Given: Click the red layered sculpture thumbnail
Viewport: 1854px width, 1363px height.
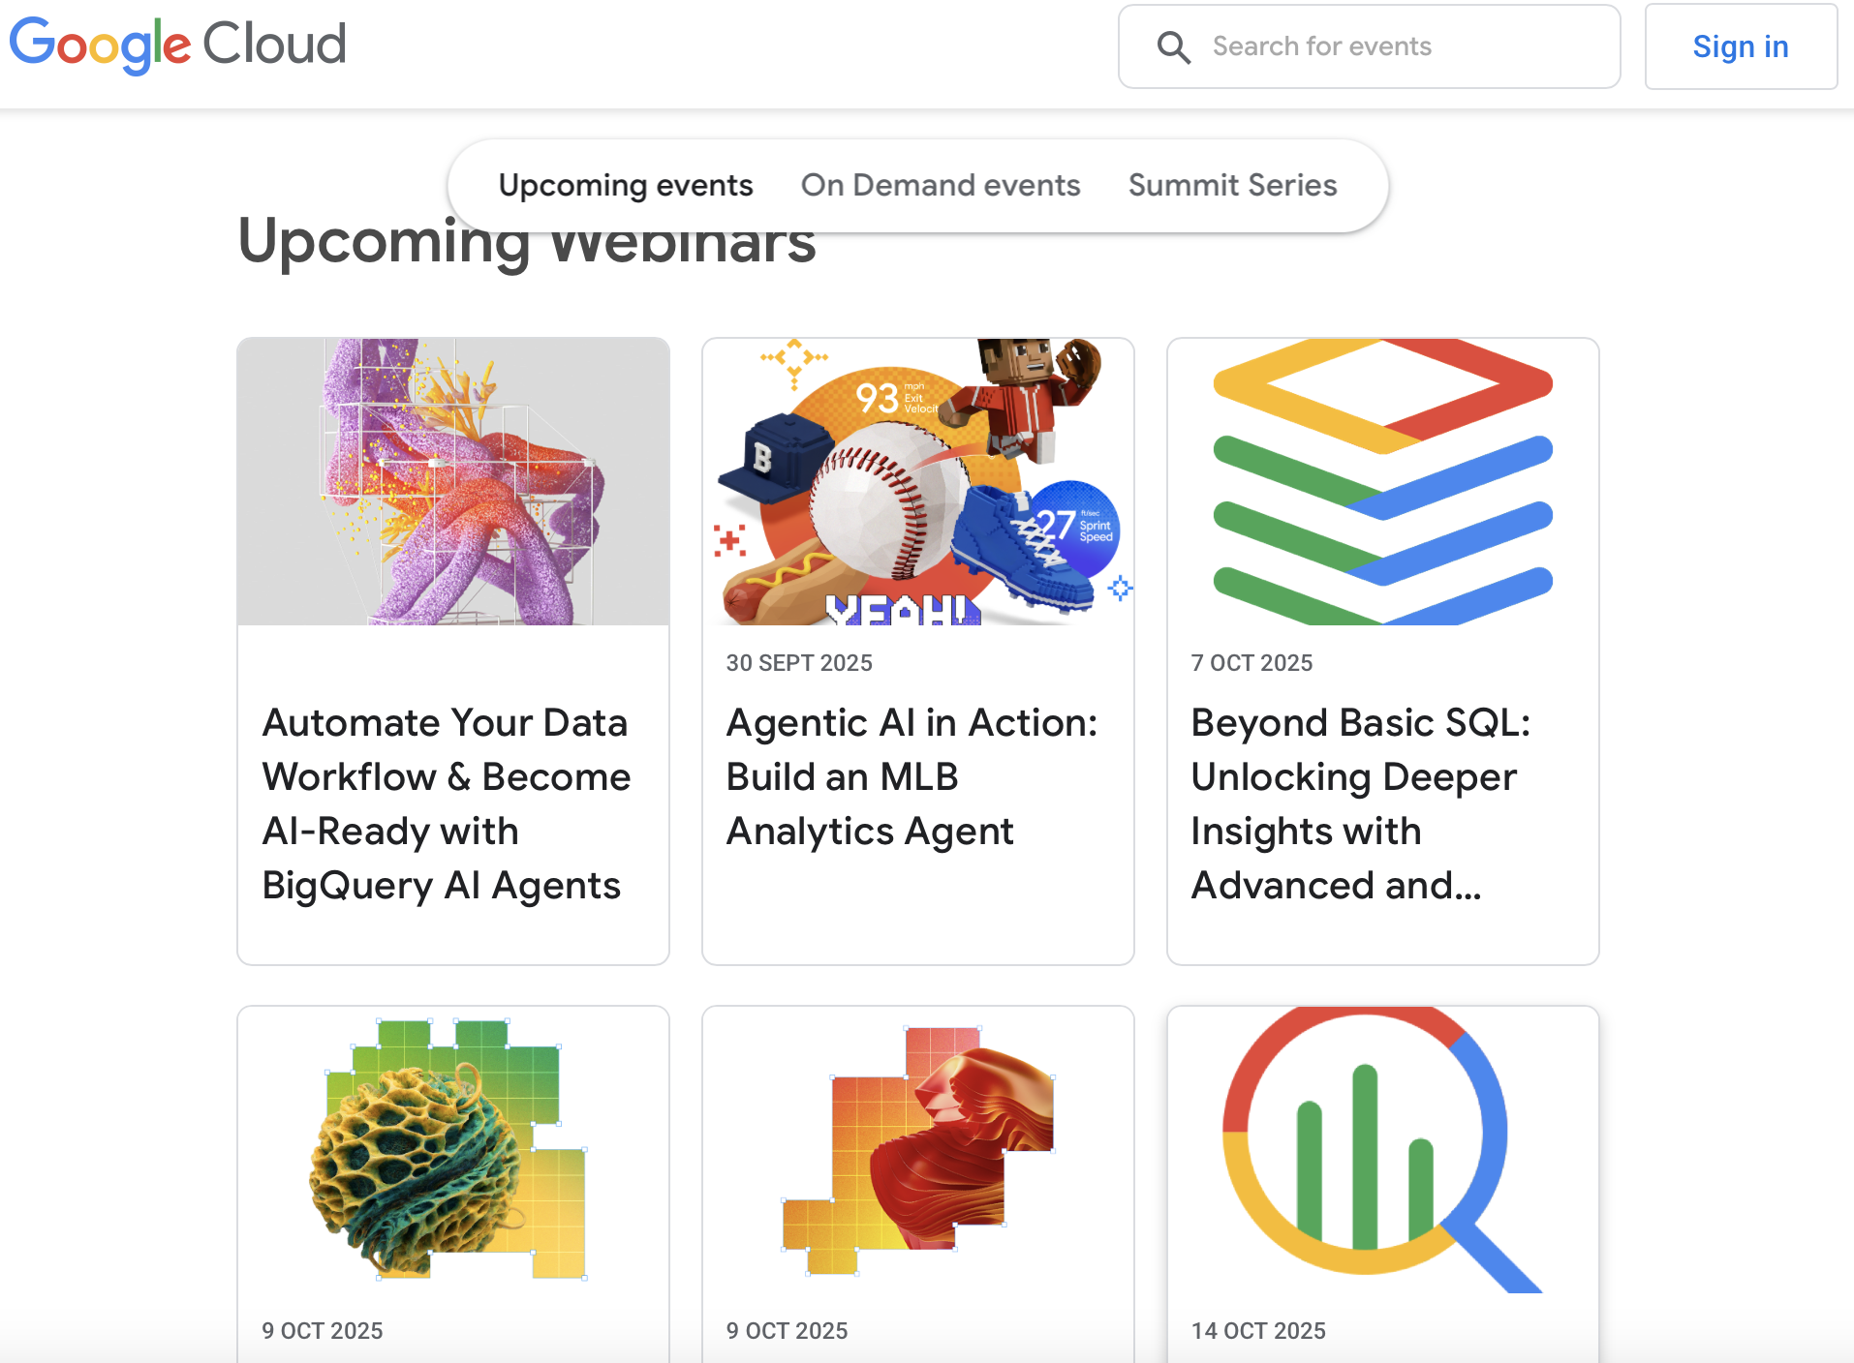Looking at the screenshot, I should pyautogui.click(x=918, y=1149).
